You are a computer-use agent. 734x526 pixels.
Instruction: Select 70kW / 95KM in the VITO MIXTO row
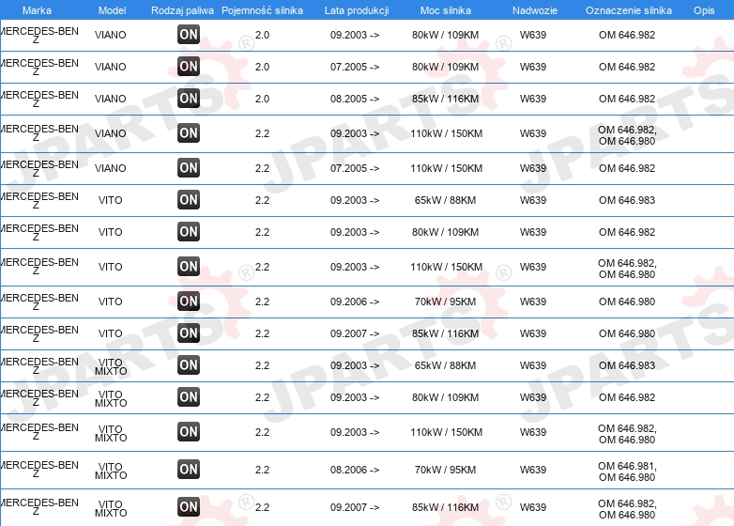(445, 470)
